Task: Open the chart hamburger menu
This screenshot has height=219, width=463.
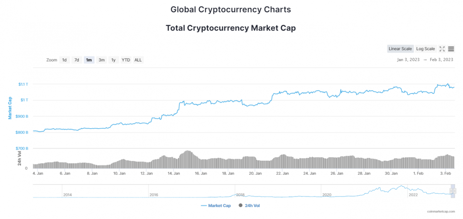Action: pyautogui.click(x=451, y=49)
